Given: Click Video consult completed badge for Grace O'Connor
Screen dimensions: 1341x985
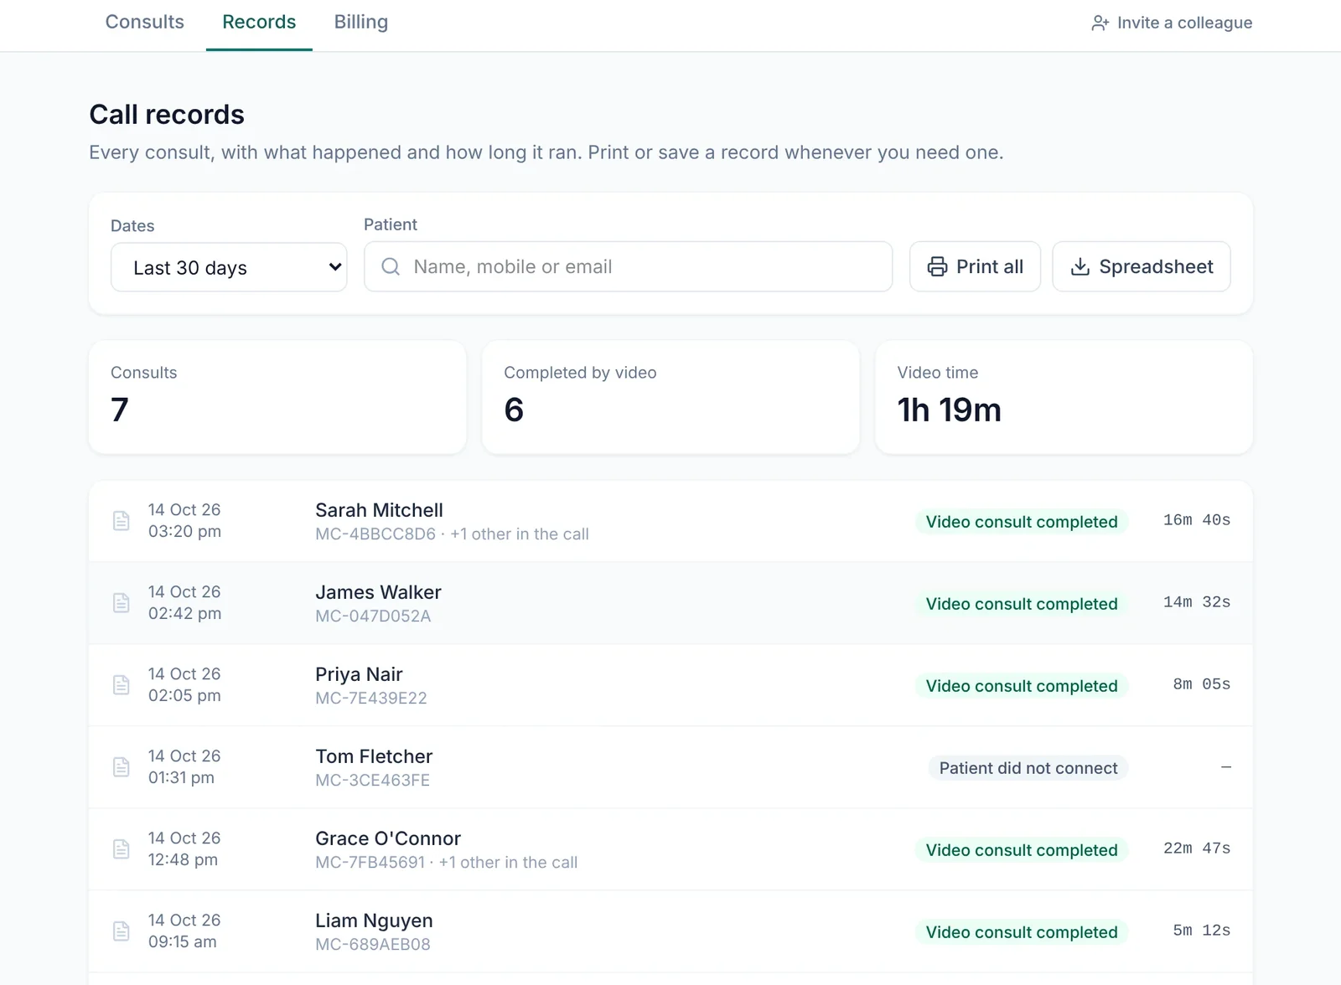Looking at the screenshot, I should point(1022,850).
